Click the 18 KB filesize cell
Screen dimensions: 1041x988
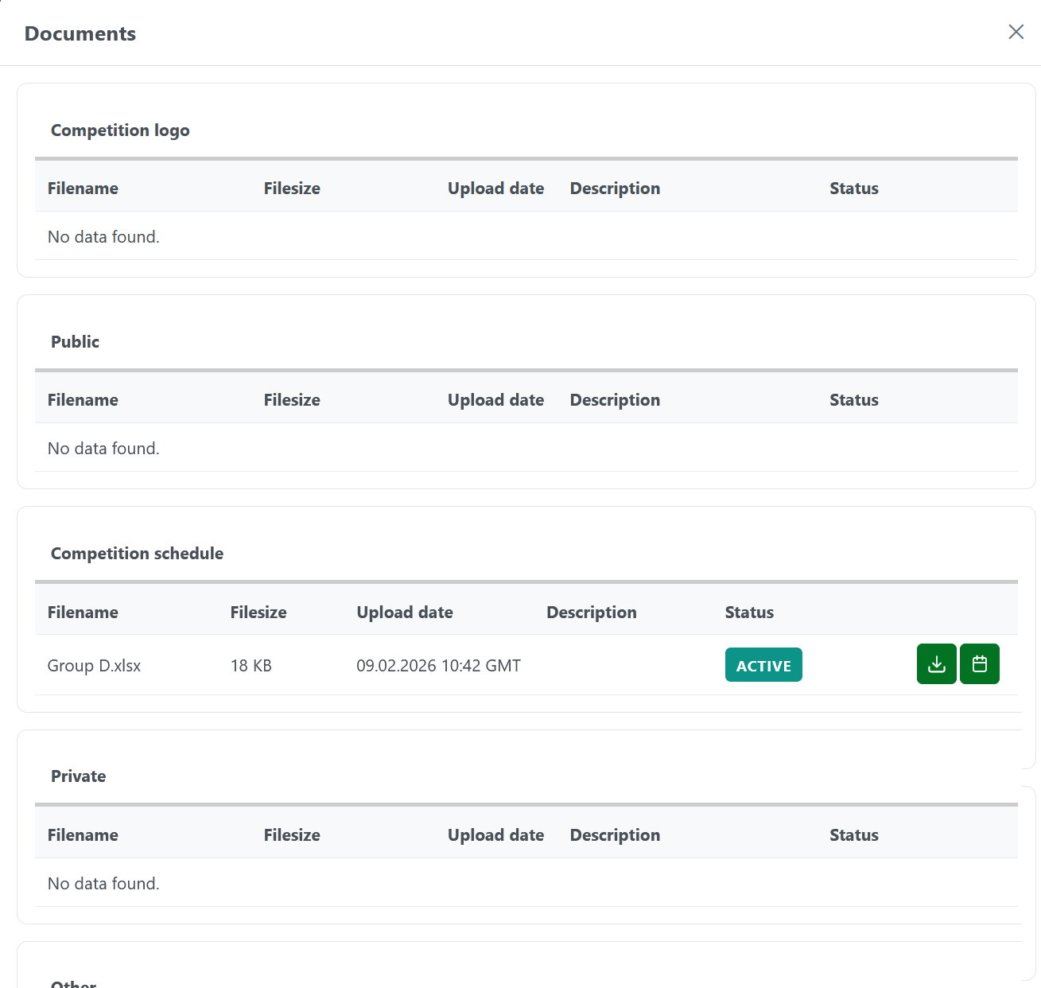click(x=251, y=666)
